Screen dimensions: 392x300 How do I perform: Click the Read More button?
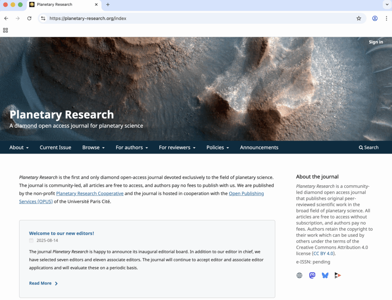pos(41,283)
